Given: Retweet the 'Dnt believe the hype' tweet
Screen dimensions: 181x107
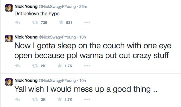Looking at the screenshot, I should coord(35,22).
